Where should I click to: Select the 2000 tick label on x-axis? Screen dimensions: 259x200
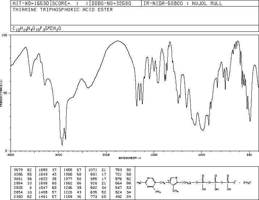[106, 155]
